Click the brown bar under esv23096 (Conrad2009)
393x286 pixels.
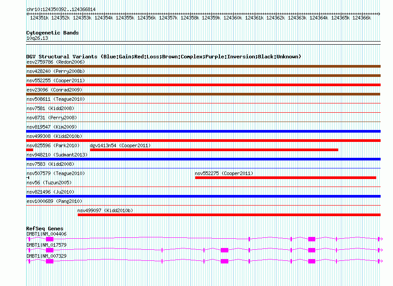(203, 94)
